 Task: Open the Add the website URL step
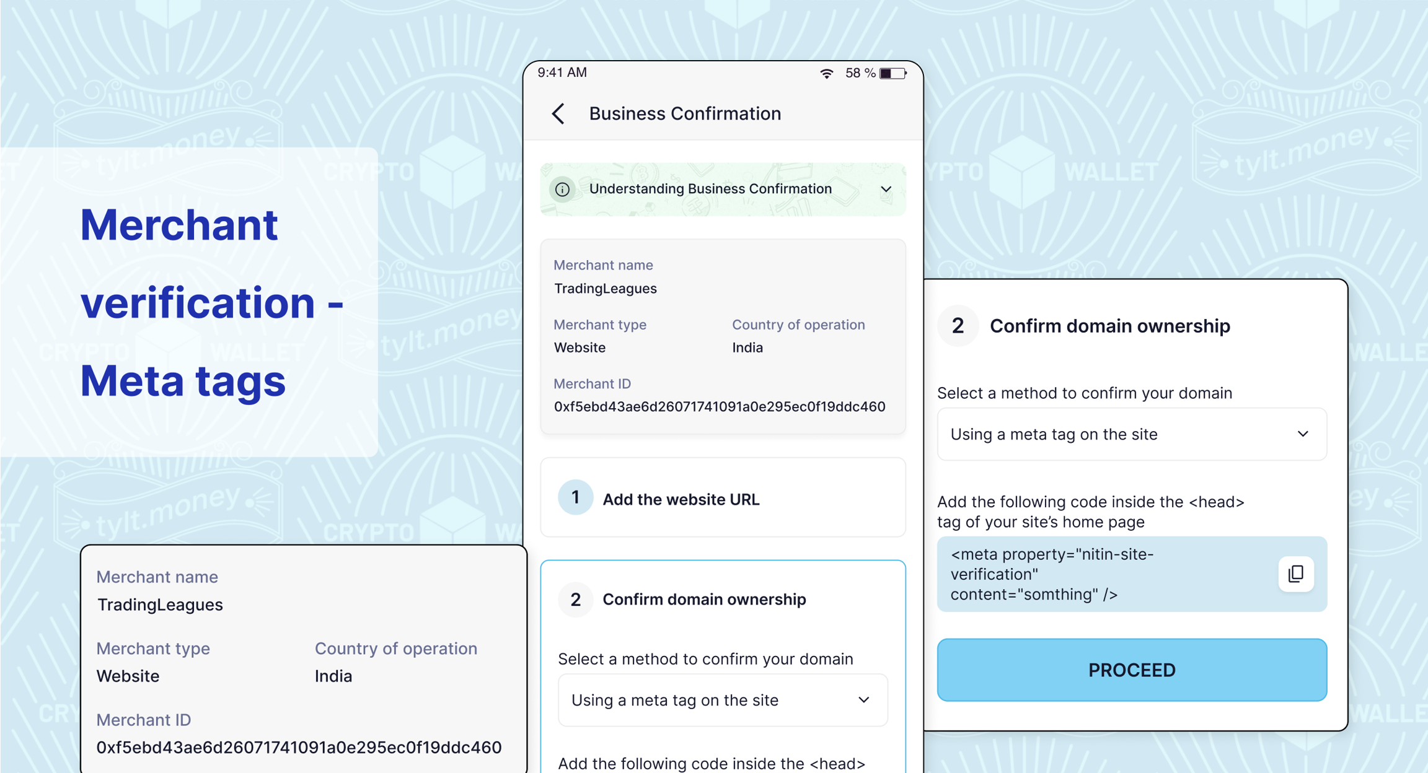coord(681,499)
